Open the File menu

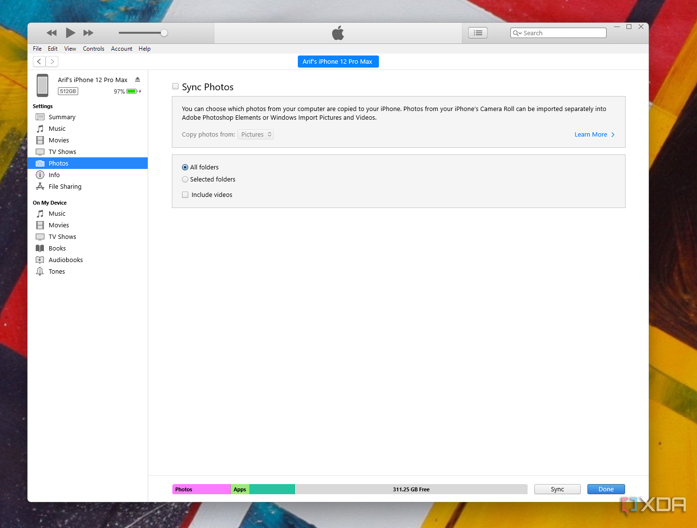click(x=37, y=49)
